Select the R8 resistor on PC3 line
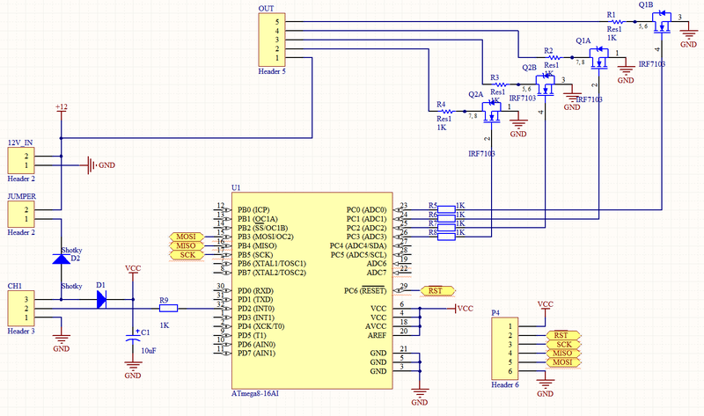 pyautogui.click(x=446, y=237)
